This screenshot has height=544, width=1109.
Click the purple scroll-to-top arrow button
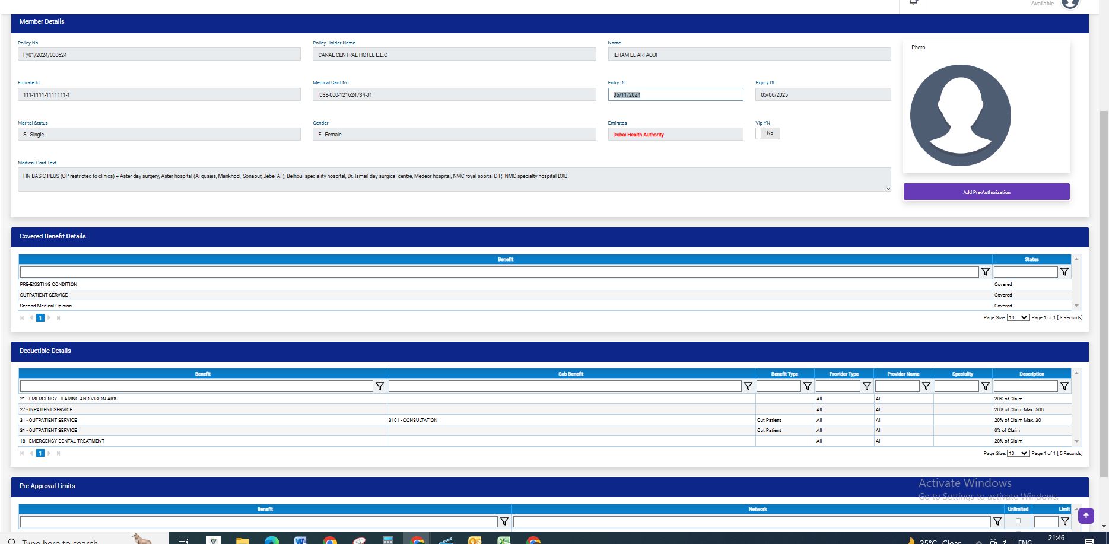1086,516
